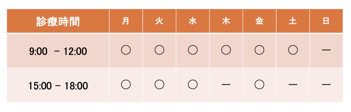Viewport: 351px width, 112px height.
Task: Click the Monday 15:00 - 18:00 circle
Action: (x=126, y=85)
